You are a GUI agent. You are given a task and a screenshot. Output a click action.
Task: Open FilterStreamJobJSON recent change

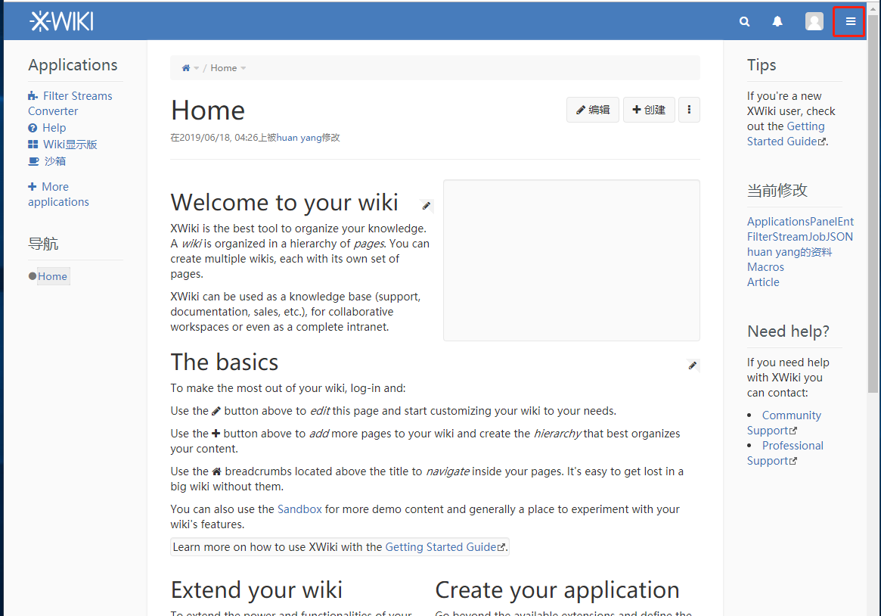pyautogui.click(x=799, y=237)
